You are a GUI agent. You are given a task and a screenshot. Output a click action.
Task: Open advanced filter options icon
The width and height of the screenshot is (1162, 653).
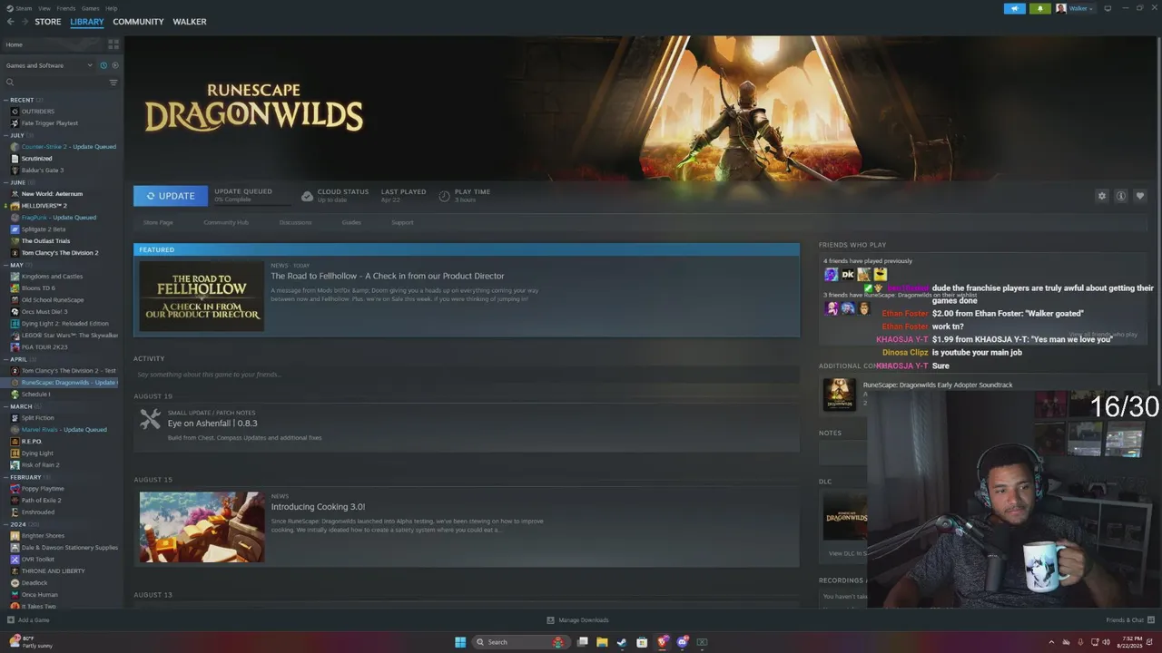[x=113, y=83]
